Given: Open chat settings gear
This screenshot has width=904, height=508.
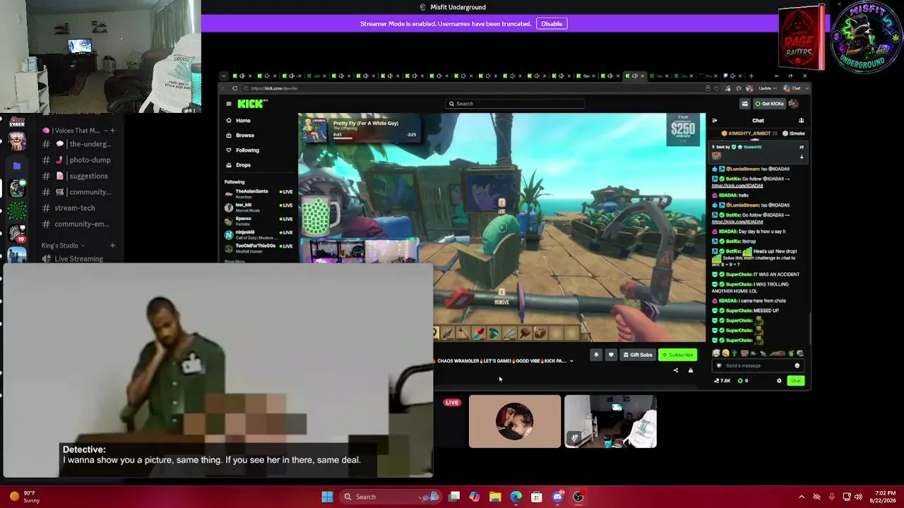Looking at the screenshot, I should [779, 381].
